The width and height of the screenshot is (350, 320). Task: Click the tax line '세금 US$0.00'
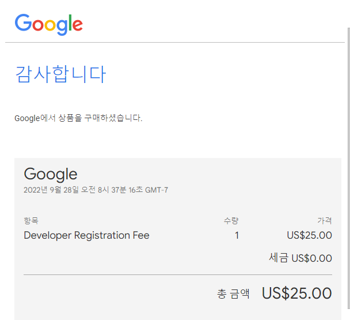(300, 258)
